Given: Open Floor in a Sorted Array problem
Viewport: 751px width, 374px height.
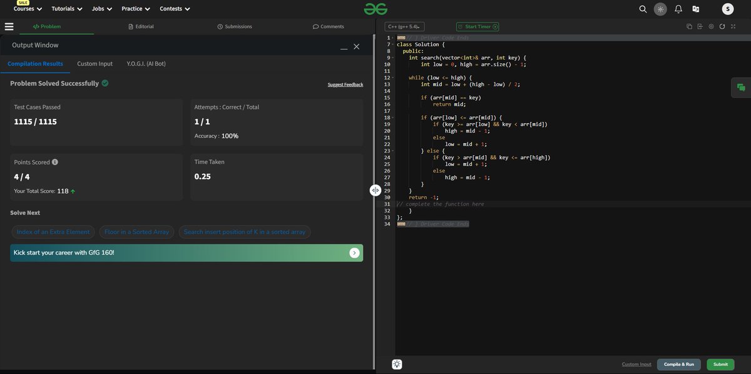Looking at the screenshot, I should (x=136, y=232).
